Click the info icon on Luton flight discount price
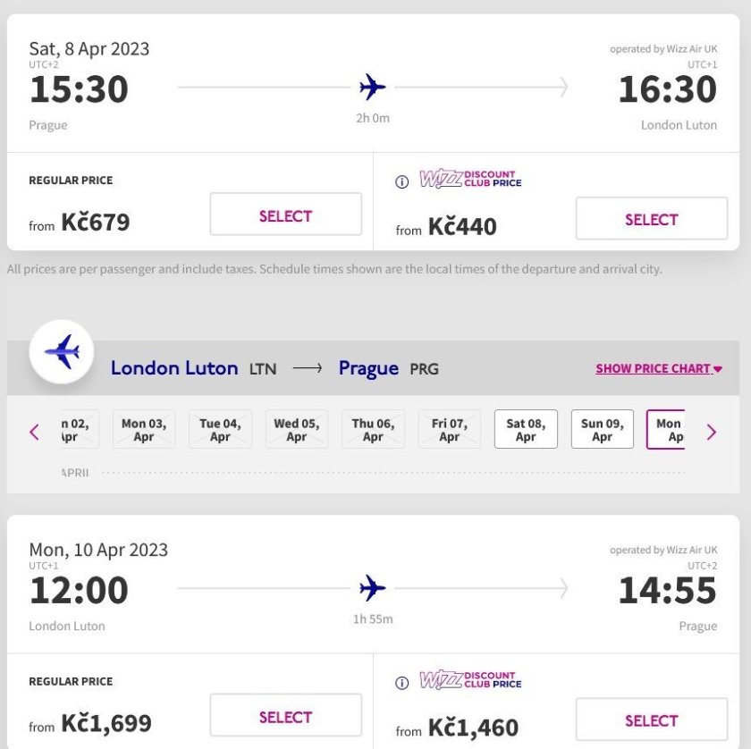The width and height of the screenshot is (751, 749). pos(401,683)
